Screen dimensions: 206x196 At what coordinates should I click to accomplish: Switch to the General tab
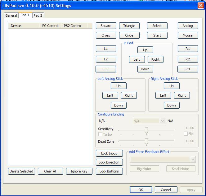pyautogui.click(x=11, y=15)
